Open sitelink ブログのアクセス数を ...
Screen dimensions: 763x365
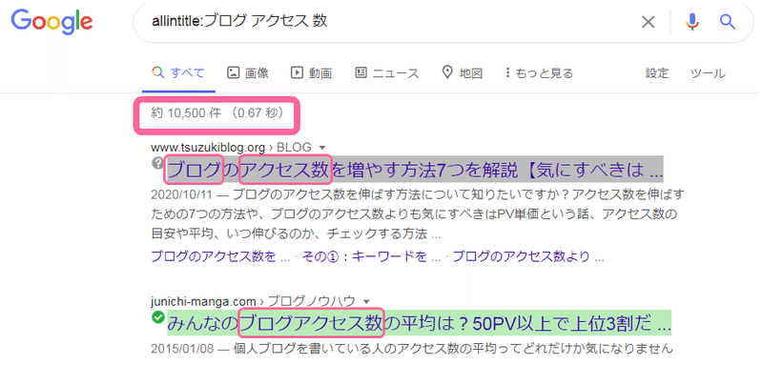tap(221, 256)
